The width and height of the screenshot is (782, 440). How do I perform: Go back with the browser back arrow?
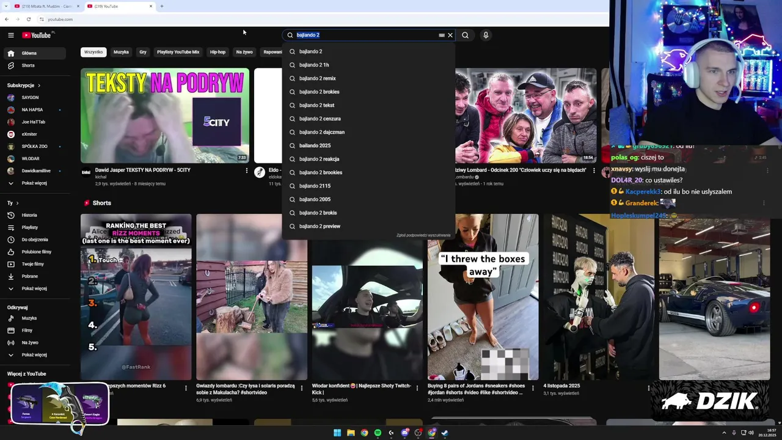pos(7,20)
